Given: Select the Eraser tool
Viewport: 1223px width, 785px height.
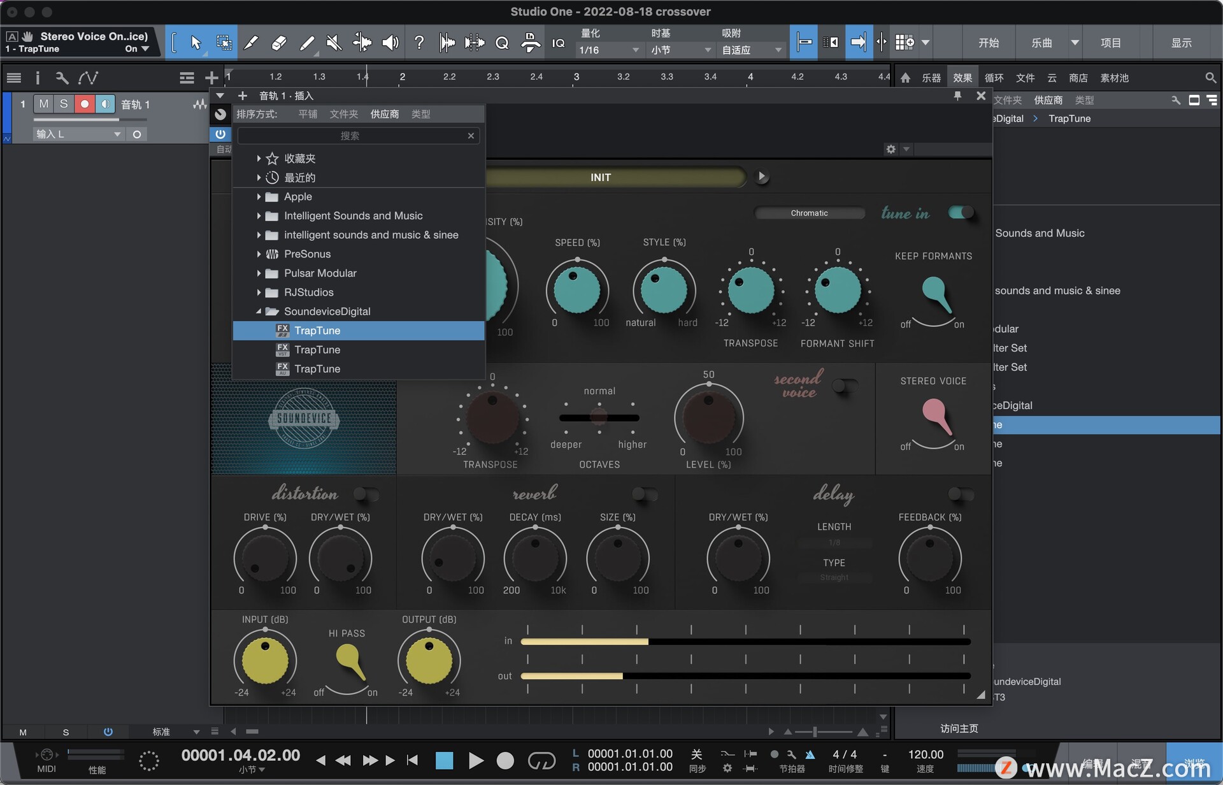Looking at the screenshot, I should click(278, 43).
